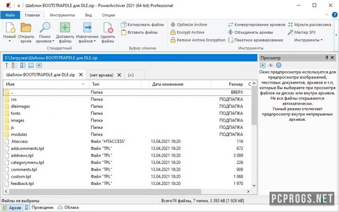Expand the Инструменты dropdown in ribbon
This screenshot has width=339, height=212.
coord(308,40)
